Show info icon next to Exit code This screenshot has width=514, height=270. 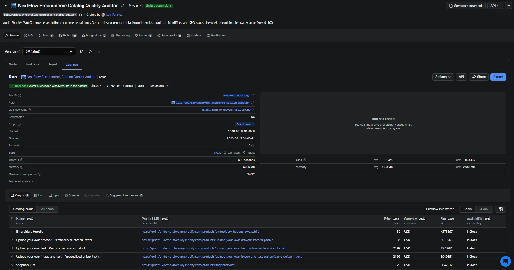253,146
